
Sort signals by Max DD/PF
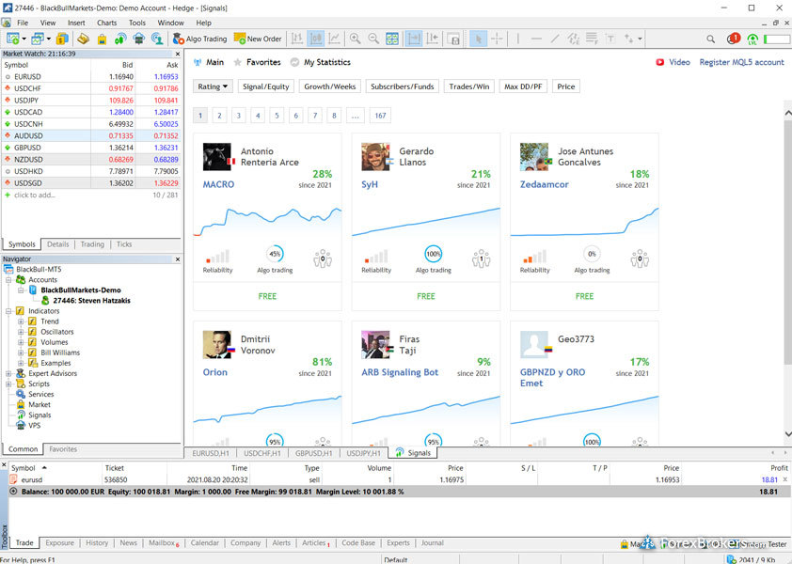pyautogui.click(x=523, y=86)
